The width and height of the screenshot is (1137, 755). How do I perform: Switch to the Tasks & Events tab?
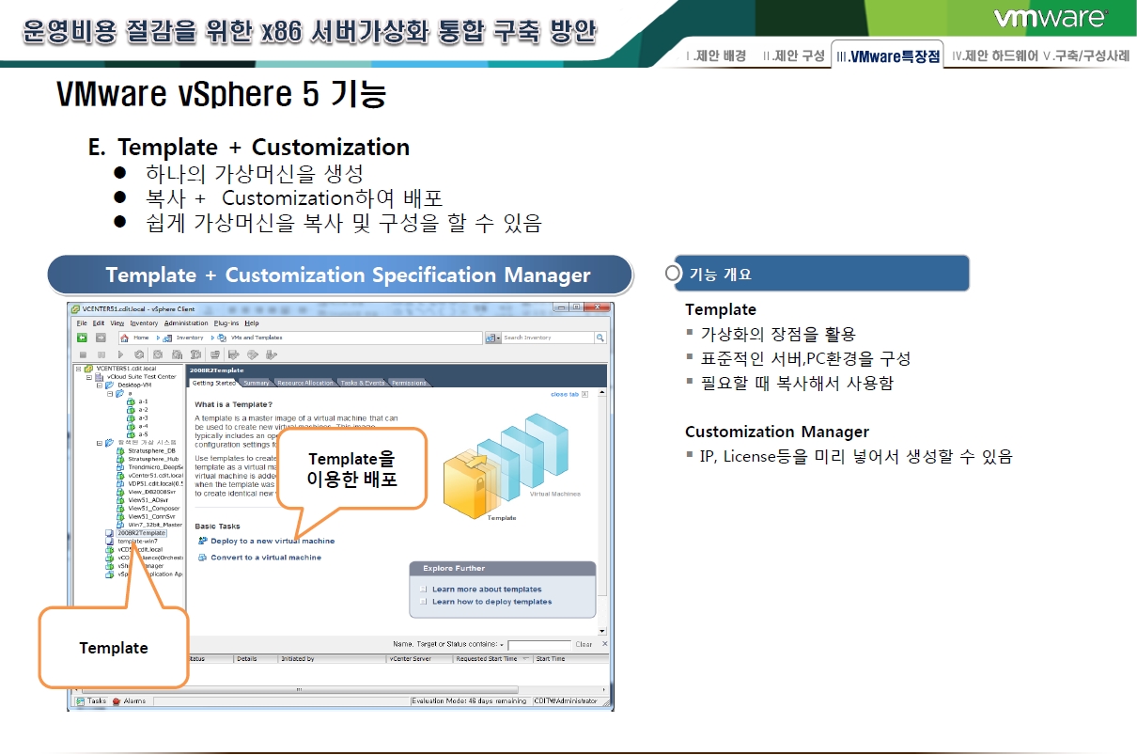tap(362, 383)
